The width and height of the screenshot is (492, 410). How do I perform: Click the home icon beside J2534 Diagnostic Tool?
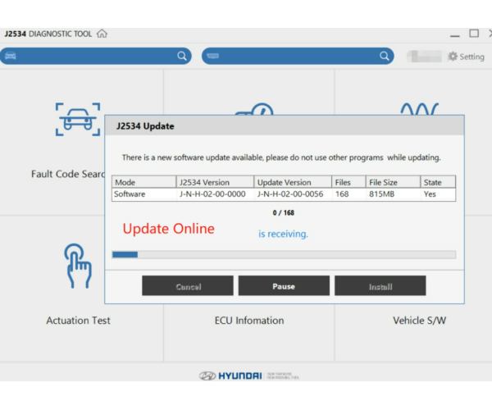coord(102,34)
